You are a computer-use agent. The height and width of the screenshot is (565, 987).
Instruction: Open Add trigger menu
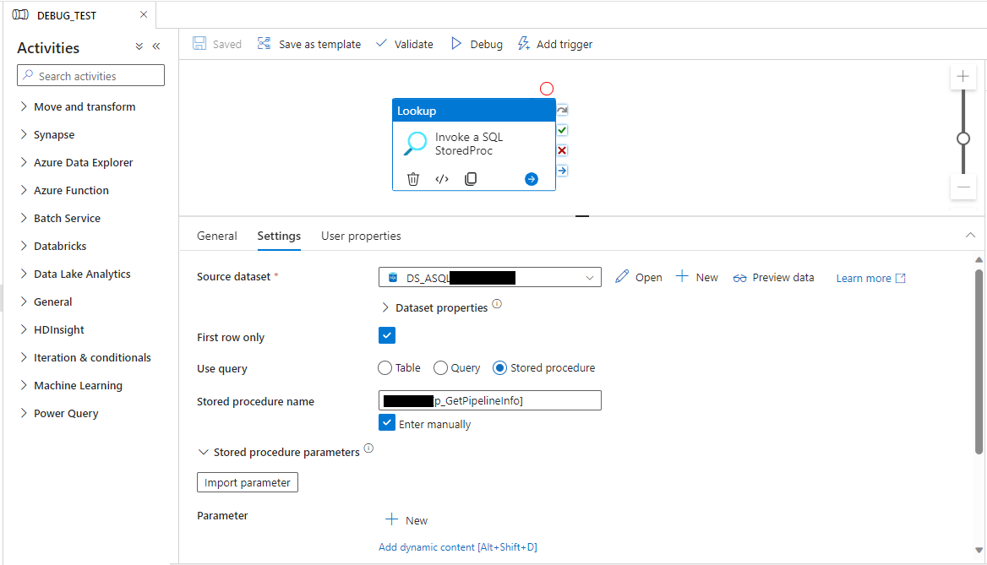[554, 44]
